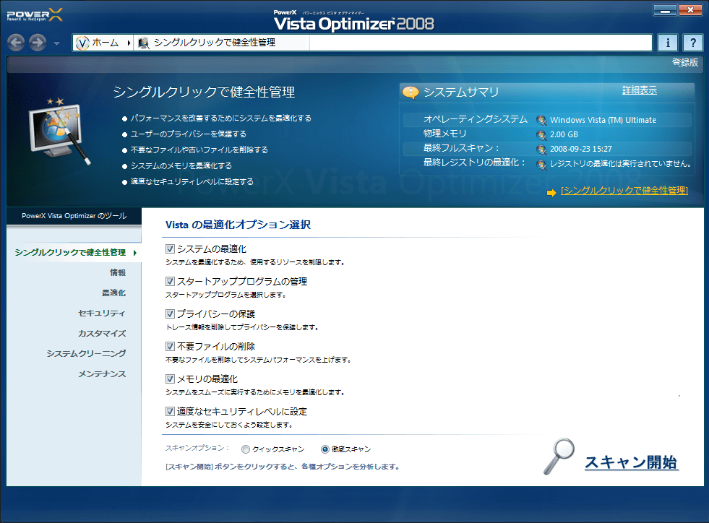709x523 pixels.
Task: Click icon next to 2.00 GB memory
Action: pos(541,134)
